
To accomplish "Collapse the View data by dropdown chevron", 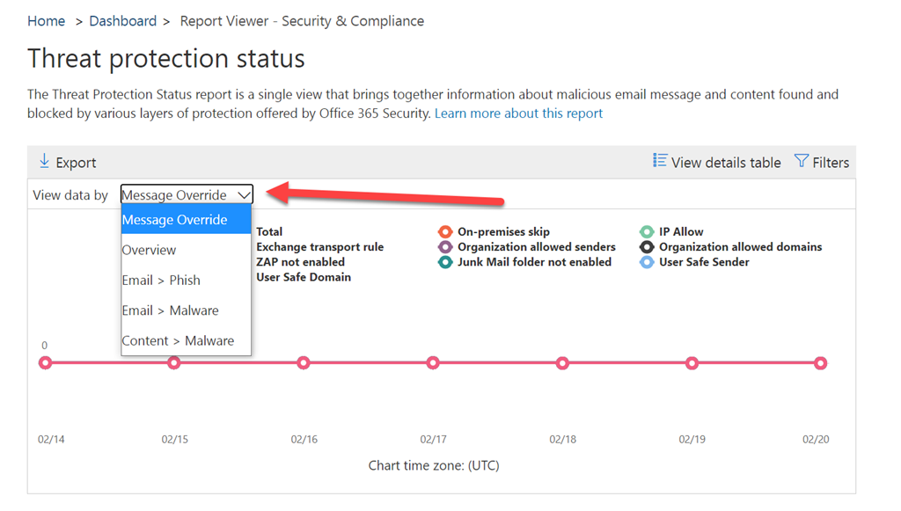I will click(244, 195).
